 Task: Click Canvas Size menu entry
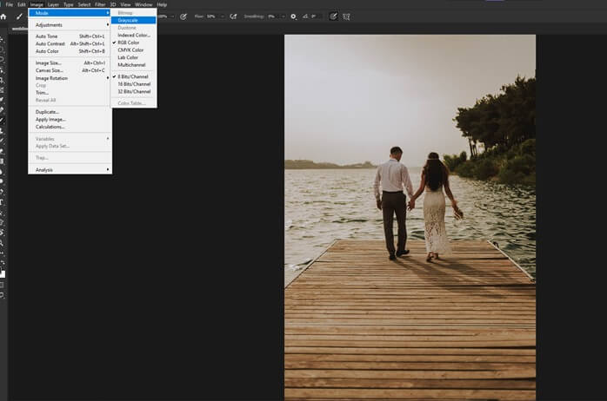pyautogui.click(x=50, y=70)
